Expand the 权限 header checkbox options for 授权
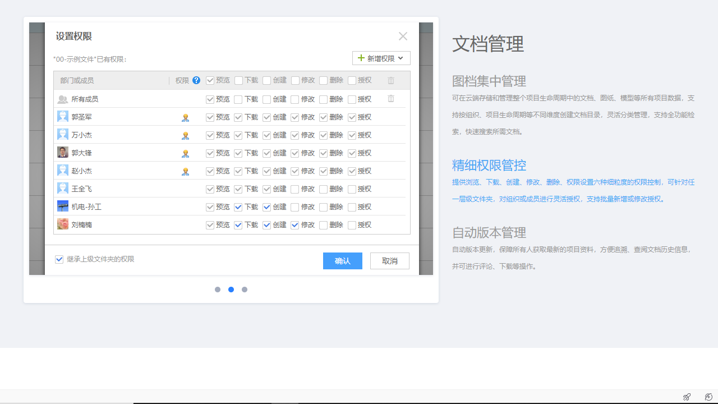This screenshot has width=718, height=404. (x=351, y=80)
